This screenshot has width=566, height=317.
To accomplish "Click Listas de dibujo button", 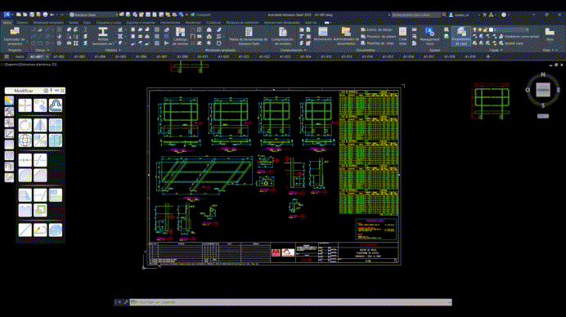I will tap(376, 29).
